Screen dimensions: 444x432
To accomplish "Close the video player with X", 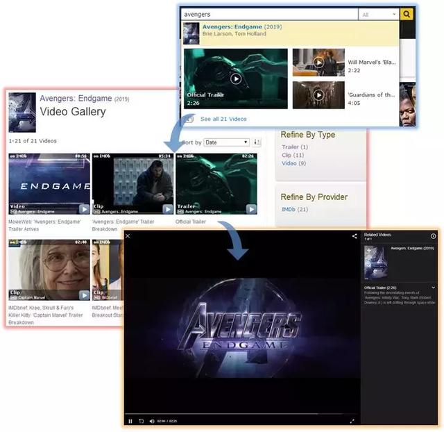I will 128,236.
